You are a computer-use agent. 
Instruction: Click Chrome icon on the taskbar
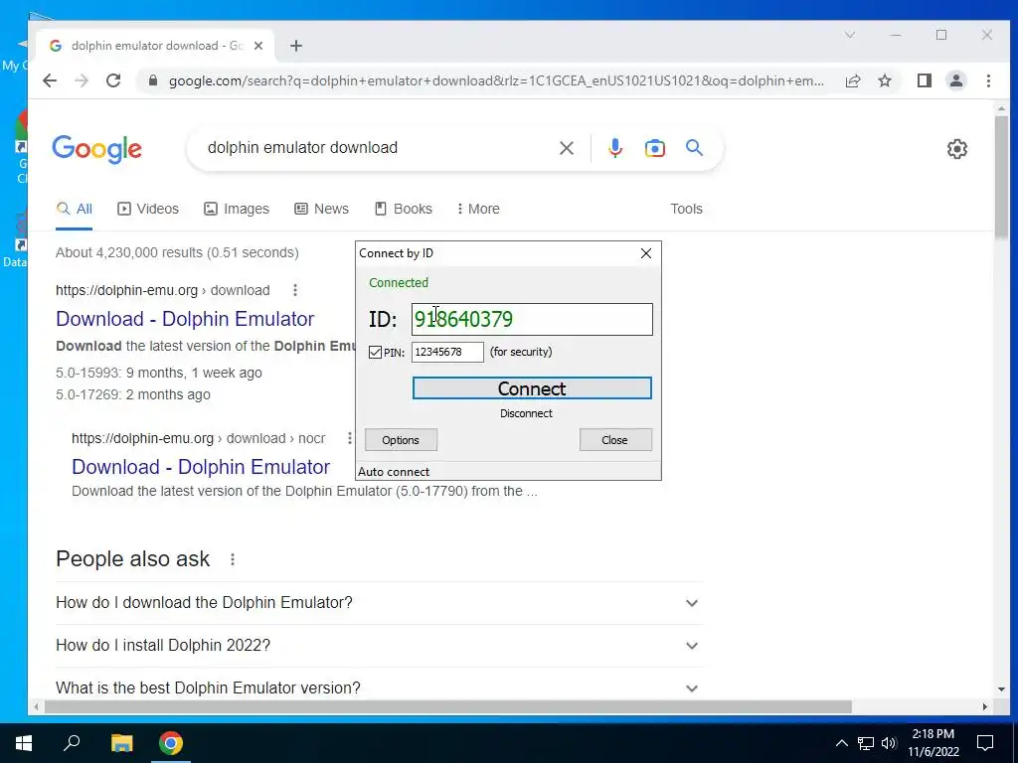pyautogui.click(x=171, y=743)
